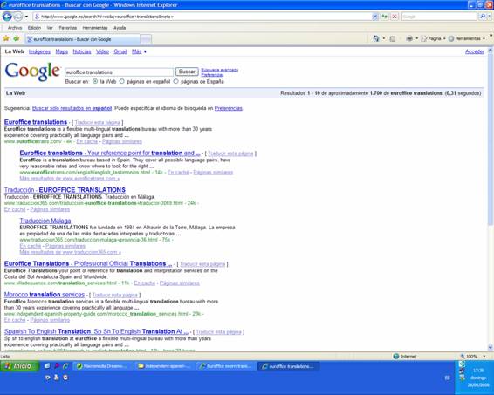Click the Acceder sign-in link
494x395 pixels.
point(475,51)
